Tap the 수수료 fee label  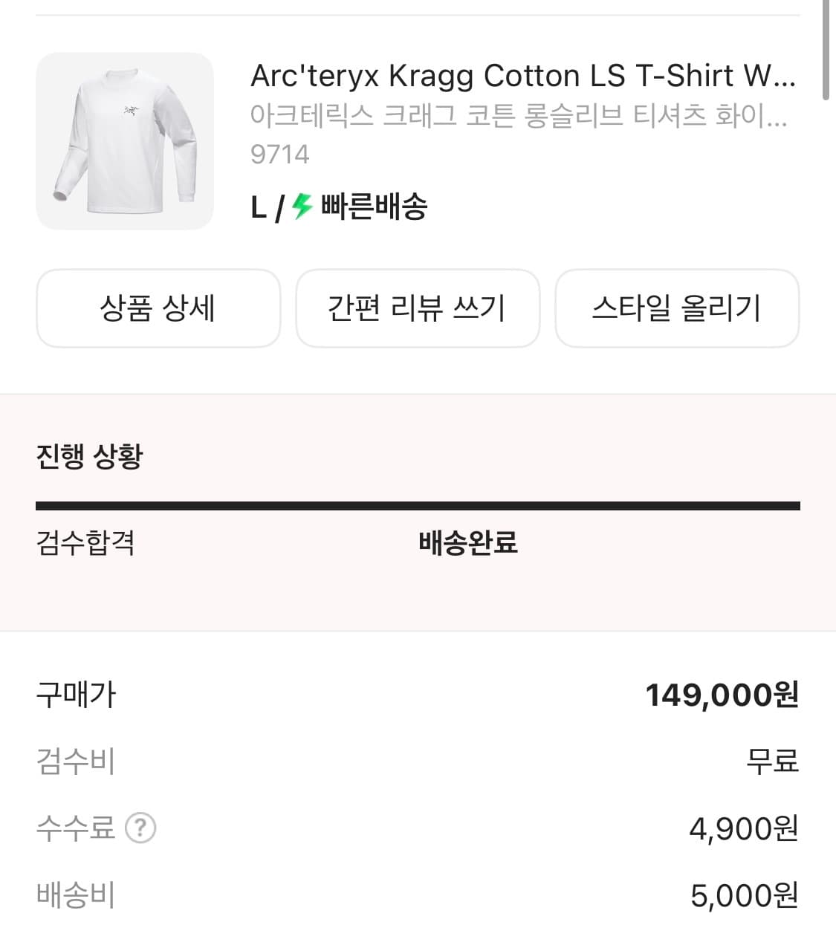(76, 828)
